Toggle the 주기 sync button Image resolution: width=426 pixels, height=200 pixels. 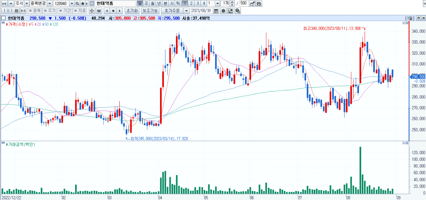pyautogui.click(x=50, y=11)
